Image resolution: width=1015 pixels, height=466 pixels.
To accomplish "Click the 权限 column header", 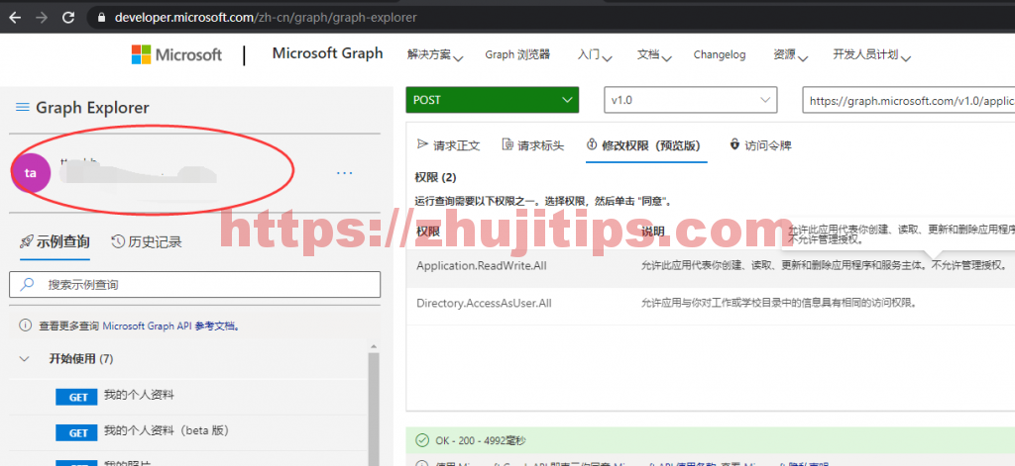I will tap(427, 232).
